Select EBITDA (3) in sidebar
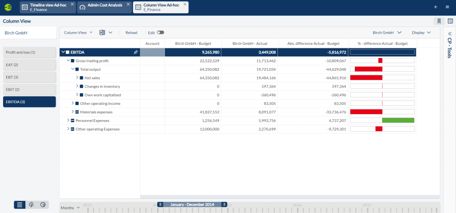 point(29,102)
